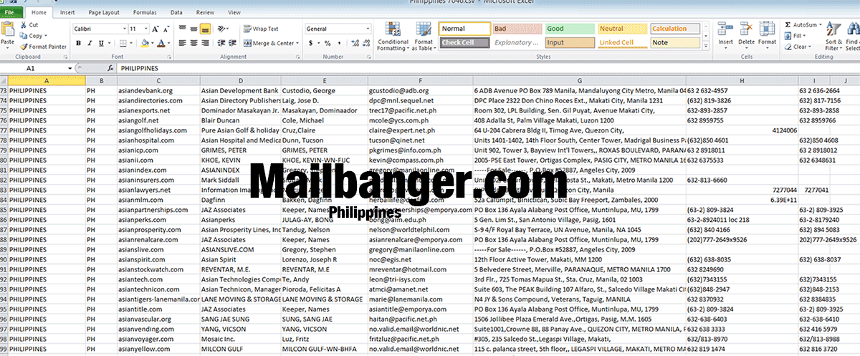Toggle Middle Align
Viewport: 860px width, 356px height.
click(193, 29)
